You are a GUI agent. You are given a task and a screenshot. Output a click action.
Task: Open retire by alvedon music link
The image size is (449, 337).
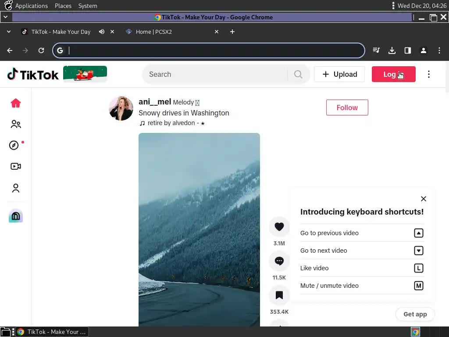(x=172, y=123)
